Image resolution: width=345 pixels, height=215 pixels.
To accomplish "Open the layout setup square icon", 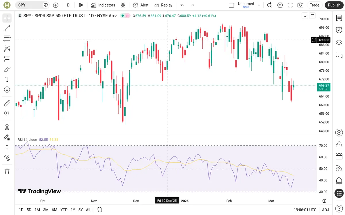I will point(231,5).
